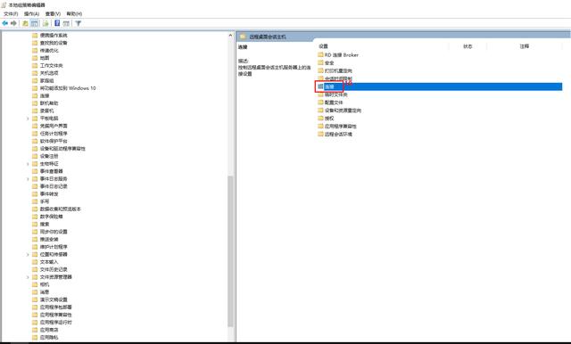Toggle the show/hide console tree icon

34,23
